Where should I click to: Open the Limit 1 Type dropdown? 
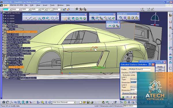click(x=152, y=79)
